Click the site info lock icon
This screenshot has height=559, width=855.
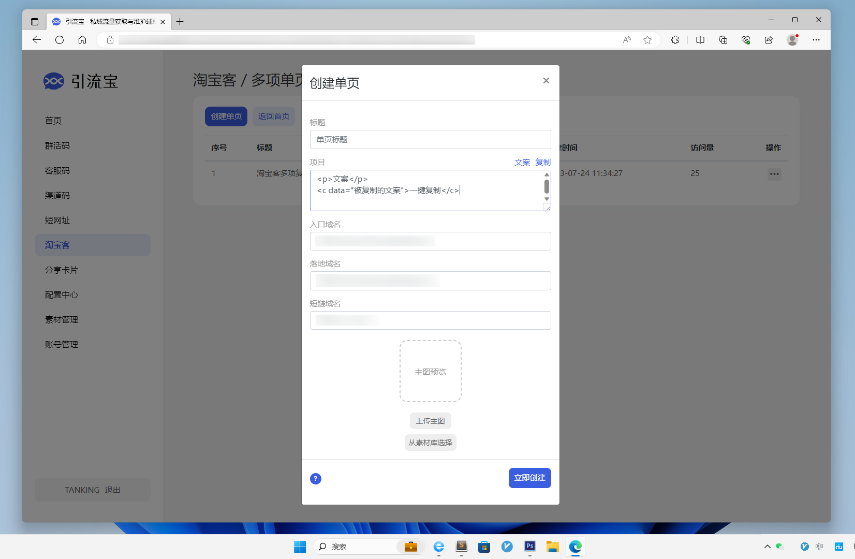110,40
